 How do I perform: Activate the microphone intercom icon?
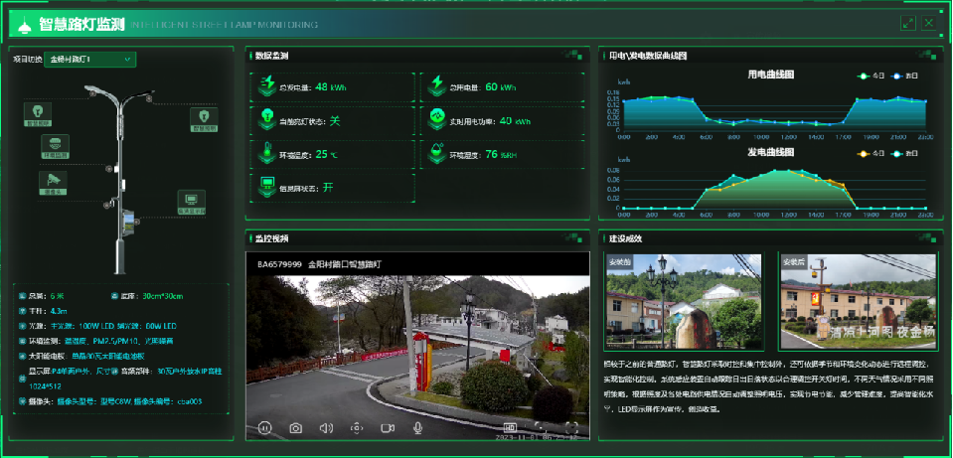tap(418, 428)
